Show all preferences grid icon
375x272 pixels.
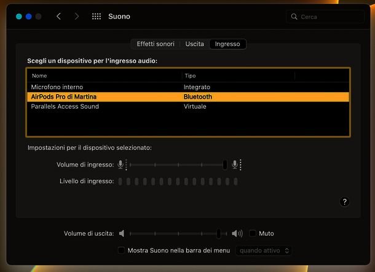point(97,17)
